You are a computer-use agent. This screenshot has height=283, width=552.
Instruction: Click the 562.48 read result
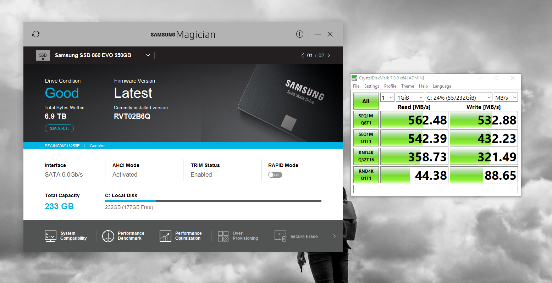pos(414,120)
